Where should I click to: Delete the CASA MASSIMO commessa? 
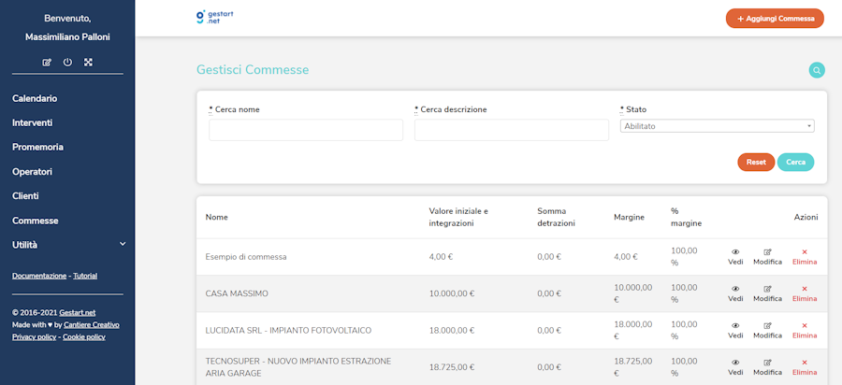coord(805,293)
